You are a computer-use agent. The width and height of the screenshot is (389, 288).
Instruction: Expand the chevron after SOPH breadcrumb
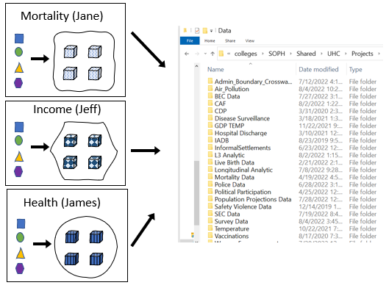pyautogui.click(x=290, y=54)
